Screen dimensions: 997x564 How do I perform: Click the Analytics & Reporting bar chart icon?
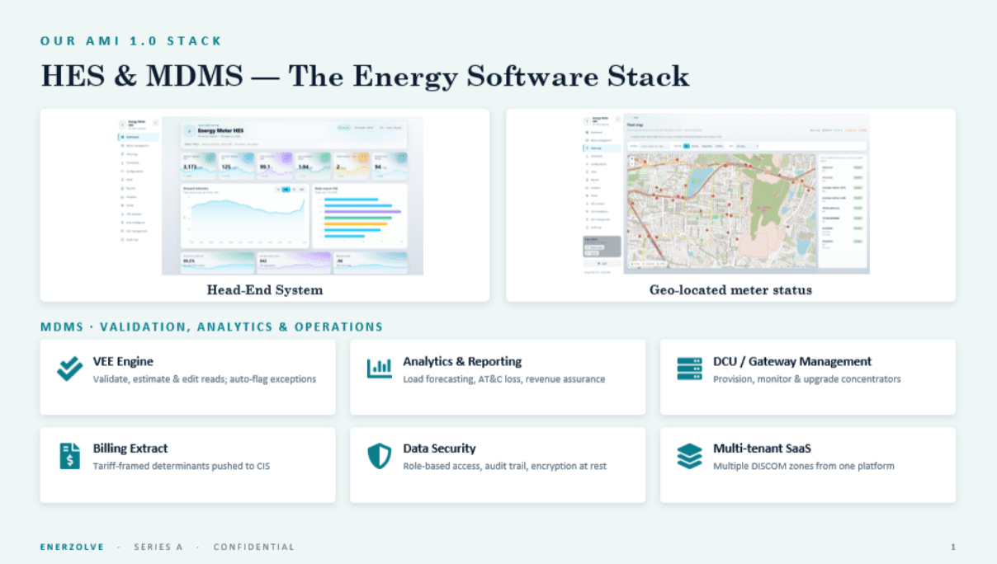[380, 369]
